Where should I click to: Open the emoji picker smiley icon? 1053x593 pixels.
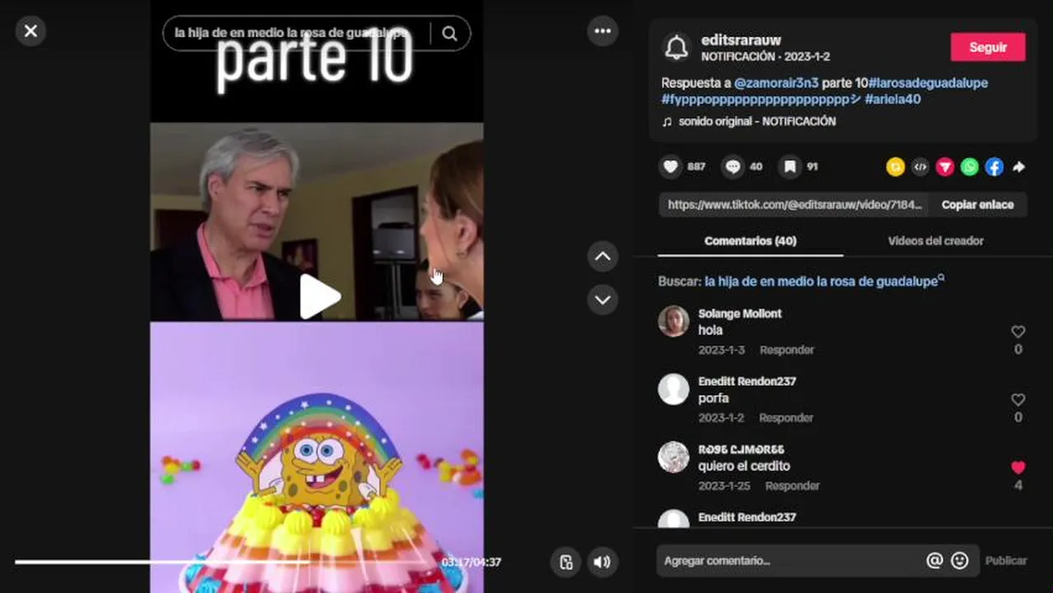click(960, 561)
